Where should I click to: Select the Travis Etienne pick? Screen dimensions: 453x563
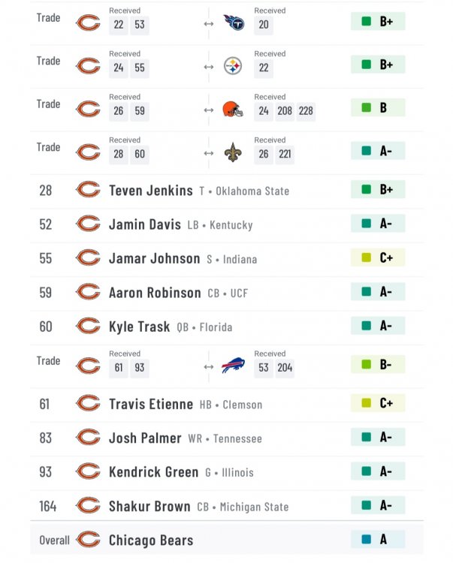[x=227, y=404]
